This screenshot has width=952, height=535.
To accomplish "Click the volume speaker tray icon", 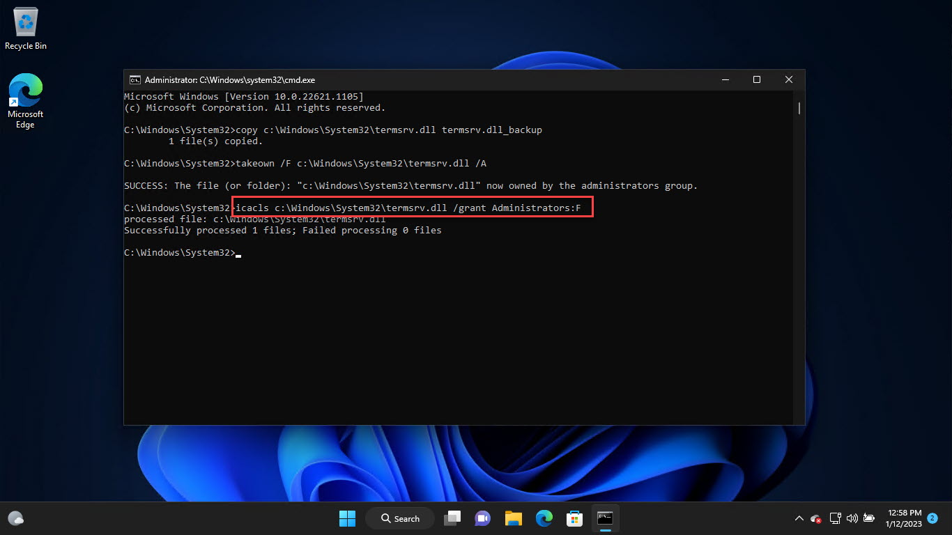I will tap(852, 518).
